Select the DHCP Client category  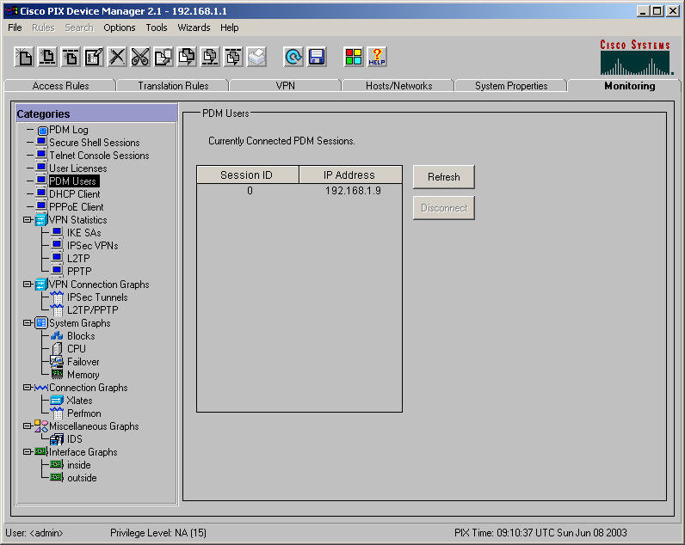(x=75, y=194)
